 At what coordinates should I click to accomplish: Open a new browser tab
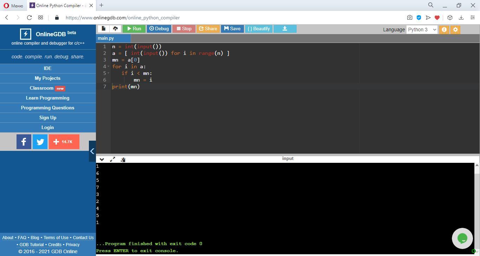(x=101, y=5)
